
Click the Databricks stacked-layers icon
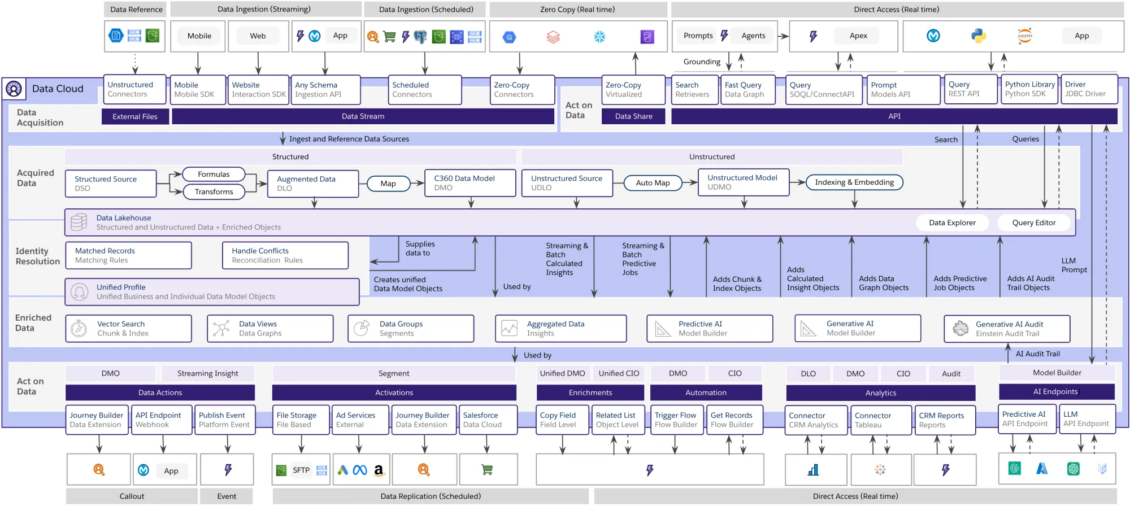click(x=553, y=37)
